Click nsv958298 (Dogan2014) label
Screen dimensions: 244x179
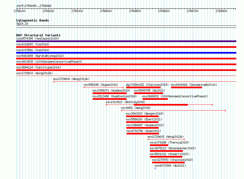pyautogui.click(x=101, y=85)
